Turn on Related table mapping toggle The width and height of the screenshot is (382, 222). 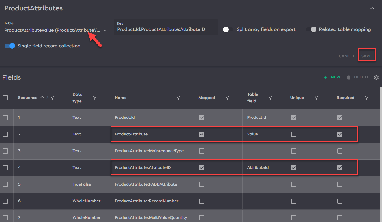pos(311,29)
